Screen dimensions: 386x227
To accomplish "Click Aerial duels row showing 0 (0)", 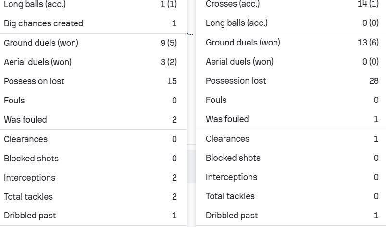I will pos(292,62).
